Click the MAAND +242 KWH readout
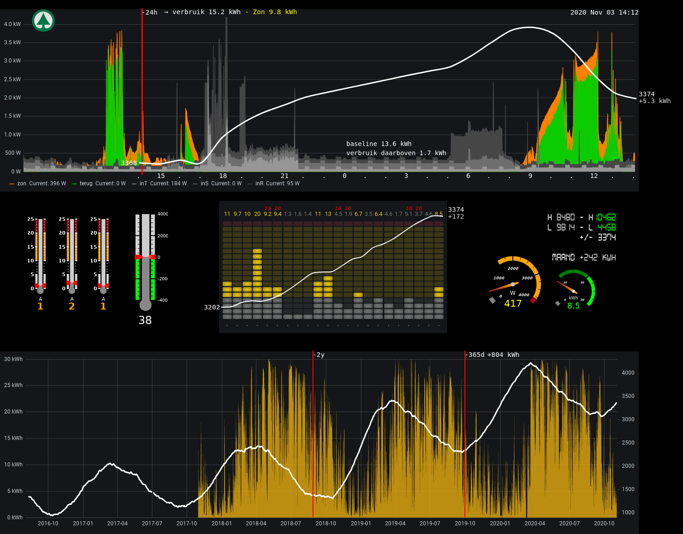Screen dimensions: 683x534 pyautogui.click(x=584, y=257)
